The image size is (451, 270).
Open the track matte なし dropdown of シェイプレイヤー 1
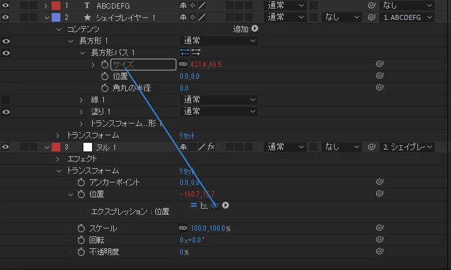click(342, 17)
